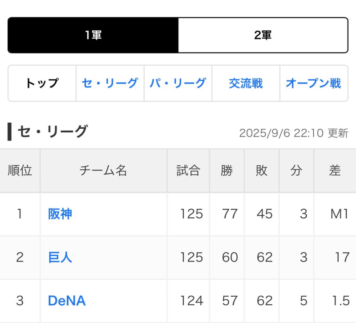The image size is (356, 323).
Task: Click the 敗 column header
Action: click(262, 171)
